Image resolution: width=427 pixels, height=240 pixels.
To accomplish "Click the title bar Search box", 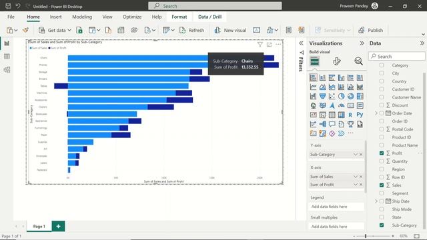I will [215, 6].
